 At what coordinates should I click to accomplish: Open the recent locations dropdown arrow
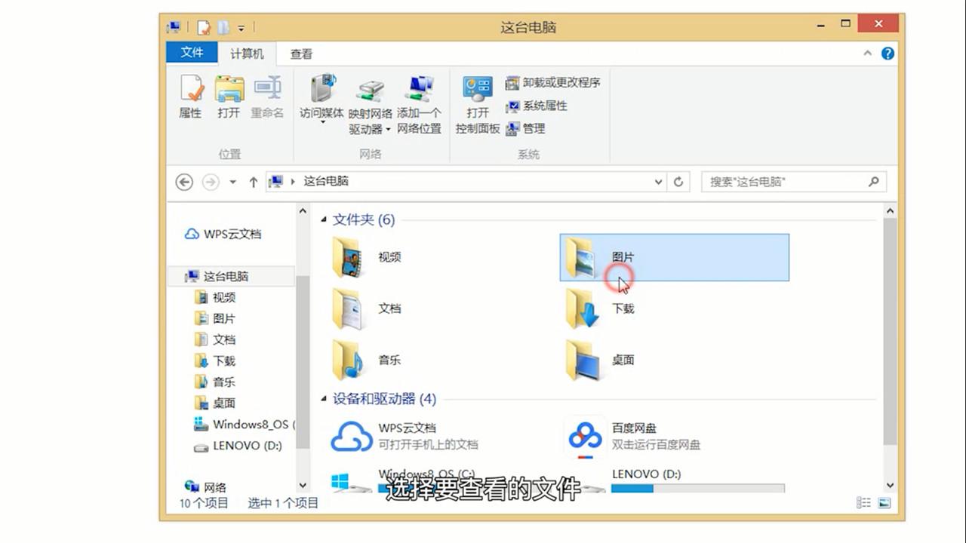232,182
